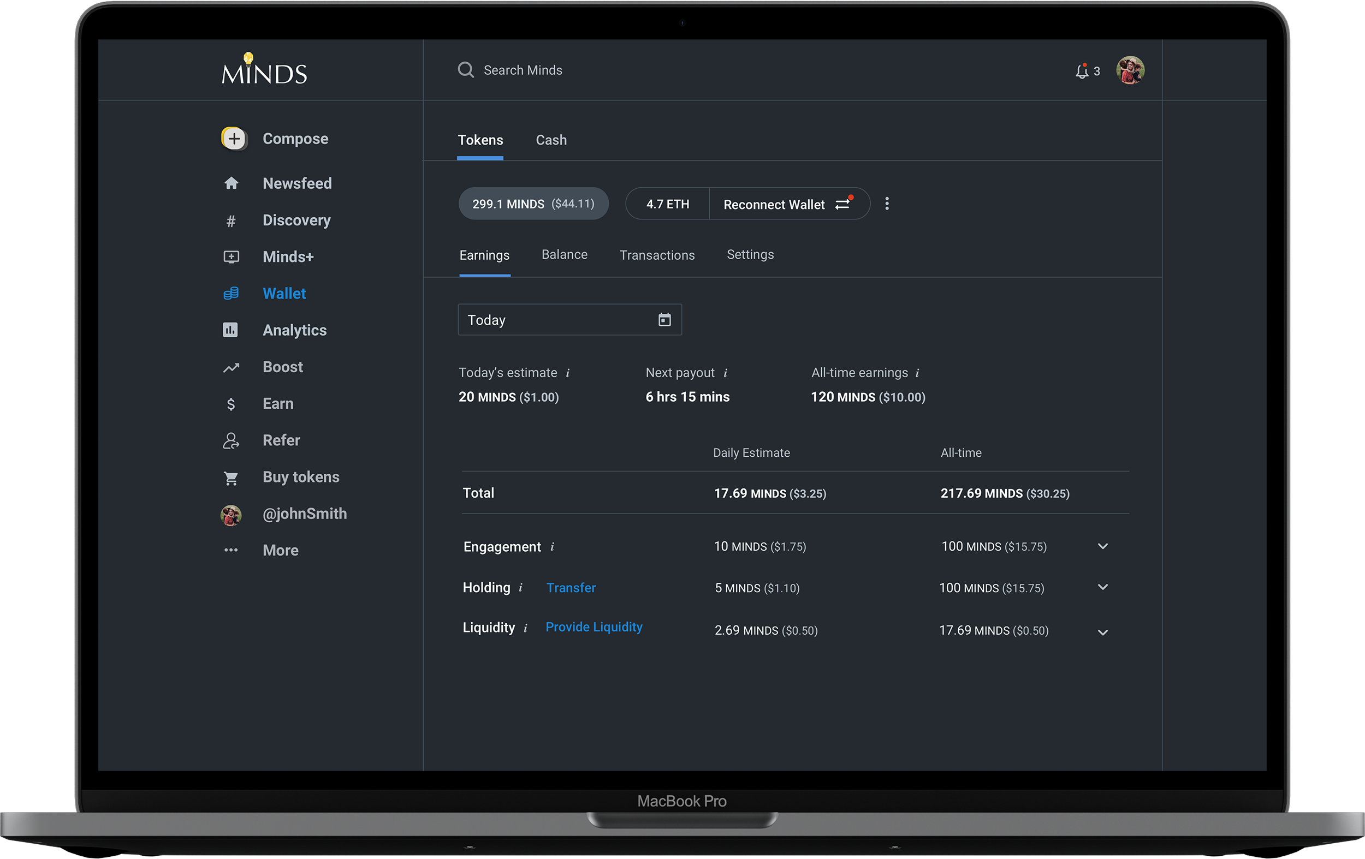This screenshot has height=859, width=1365.
Task: Click the Transfer link beside Holding
Action: (571, 588)
